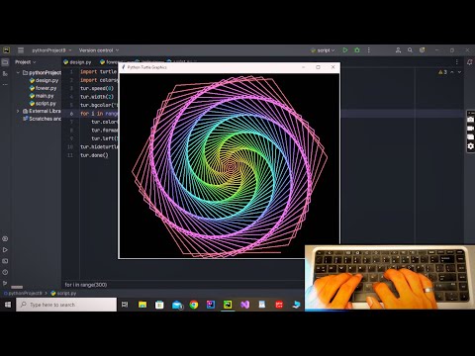Click 'import turtle' on line 1

[98, 71]
